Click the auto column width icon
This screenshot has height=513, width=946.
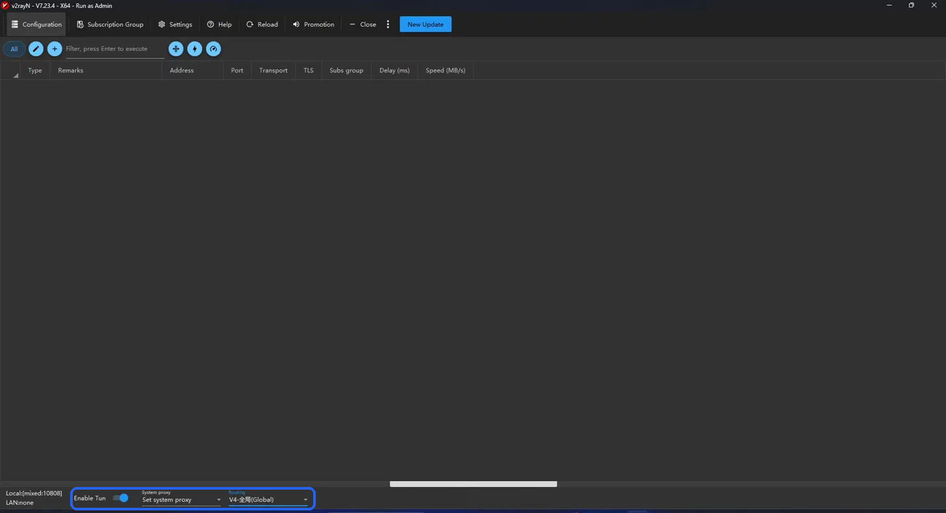click(175, 49)
